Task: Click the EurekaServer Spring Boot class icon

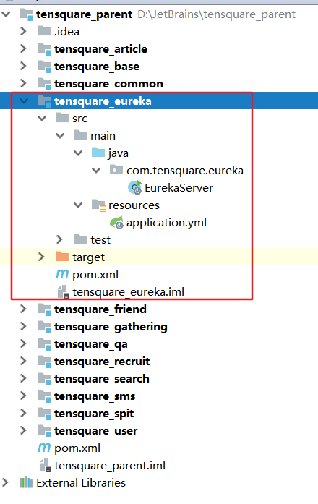Action: [135, 187]
